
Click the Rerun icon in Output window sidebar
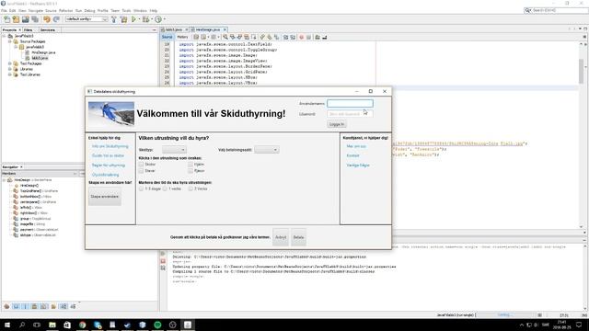(x=163, y=254)
